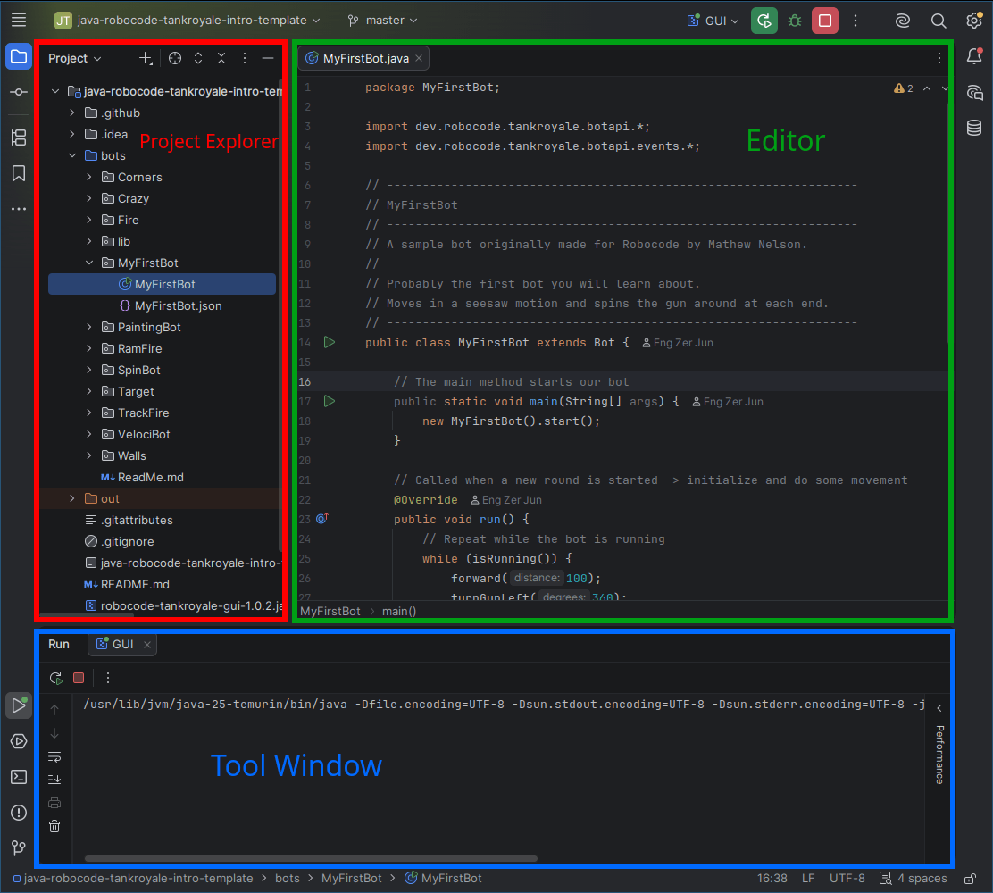Image resolution: width=993 pixels, height=893 pixels.
Task: Open IDE settings gear
Action: 974,21
